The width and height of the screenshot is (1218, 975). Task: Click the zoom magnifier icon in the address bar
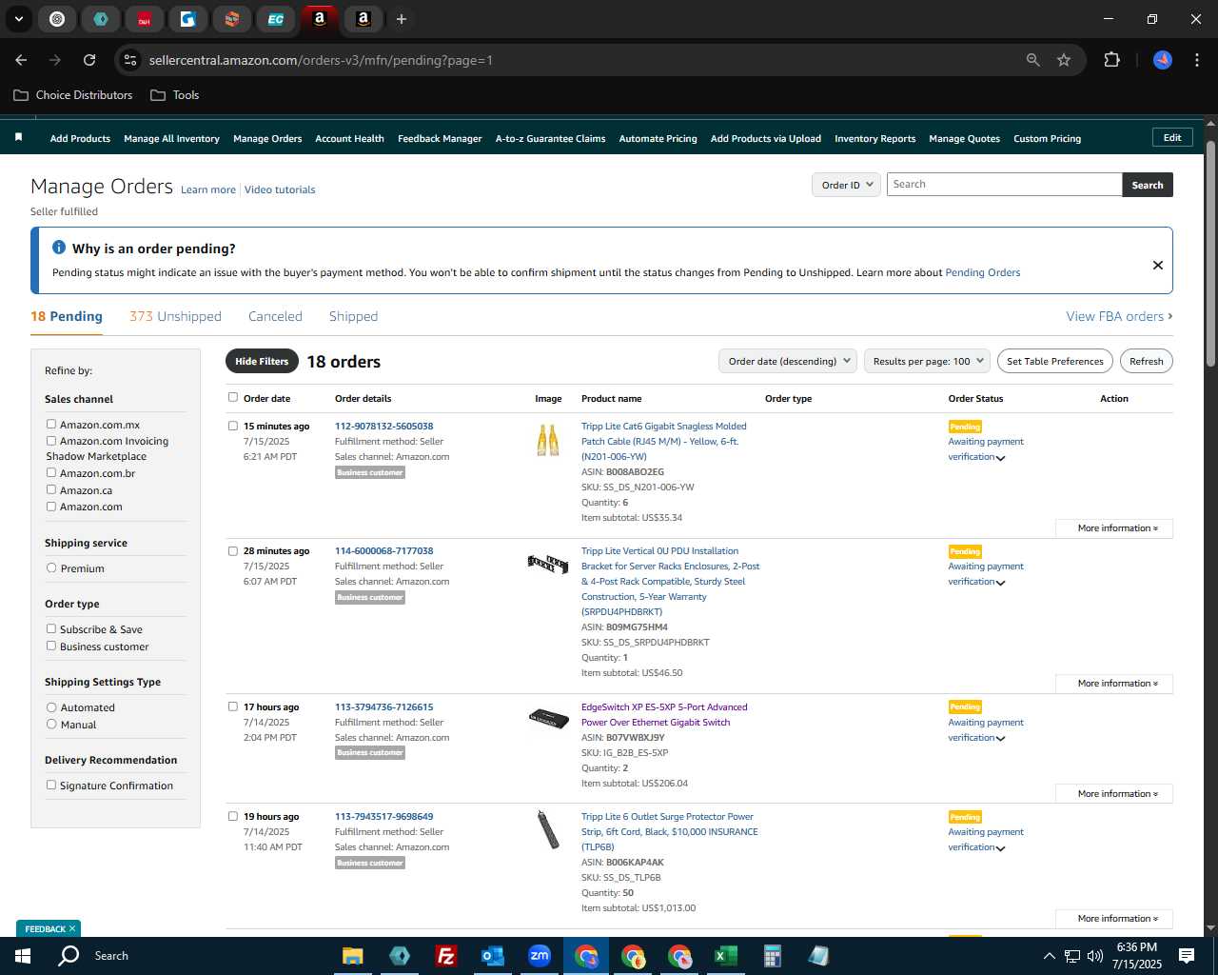click(1033, 60)
